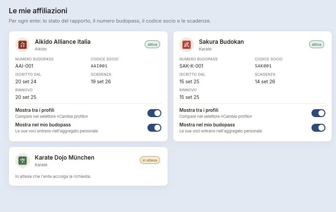Switch off Mostra nel mio budopass for Sakura Budokan
The image size is (336, 212).
pyautogui.click(x=318, y=128)
